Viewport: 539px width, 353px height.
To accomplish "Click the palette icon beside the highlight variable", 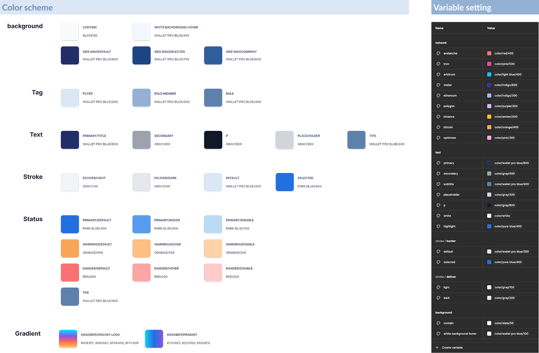I will pos(438,226).
